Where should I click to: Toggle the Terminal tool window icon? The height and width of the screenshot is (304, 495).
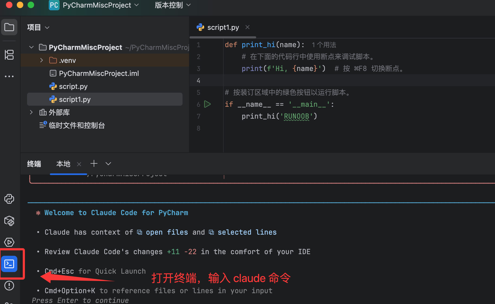[9, 264]
